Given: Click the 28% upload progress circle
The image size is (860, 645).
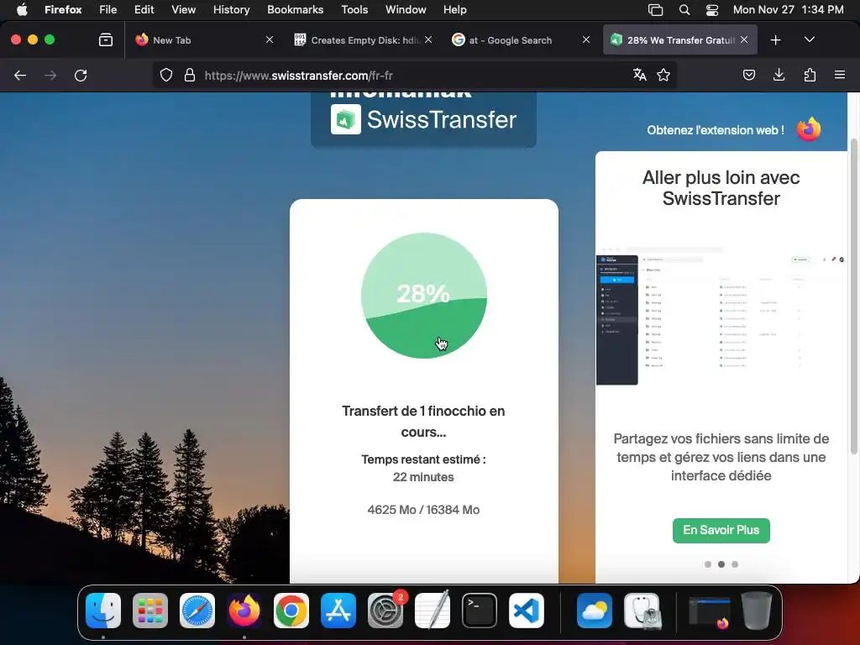Looking at the screenshot, I should [x=423, y=296].
